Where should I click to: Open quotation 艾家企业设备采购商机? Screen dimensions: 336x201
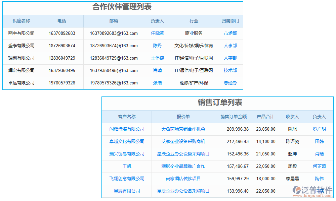tap(183, 141)
